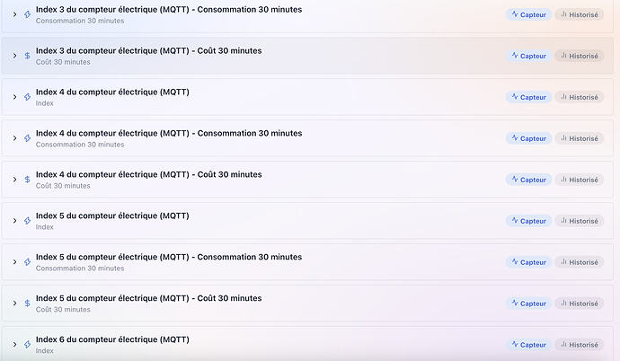Expand Index 4 Coût 30 minutes row
Image resolution: width=620 pixels, height=361 pixels.
point(14,180)
